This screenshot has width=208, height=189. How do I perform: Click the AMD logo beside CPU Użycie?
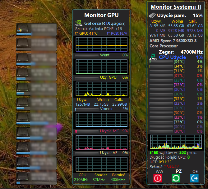(153, 57)
